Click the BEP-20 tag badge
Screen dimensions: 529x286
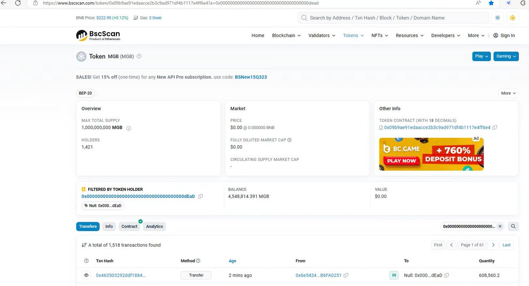(x=86, y=93)
